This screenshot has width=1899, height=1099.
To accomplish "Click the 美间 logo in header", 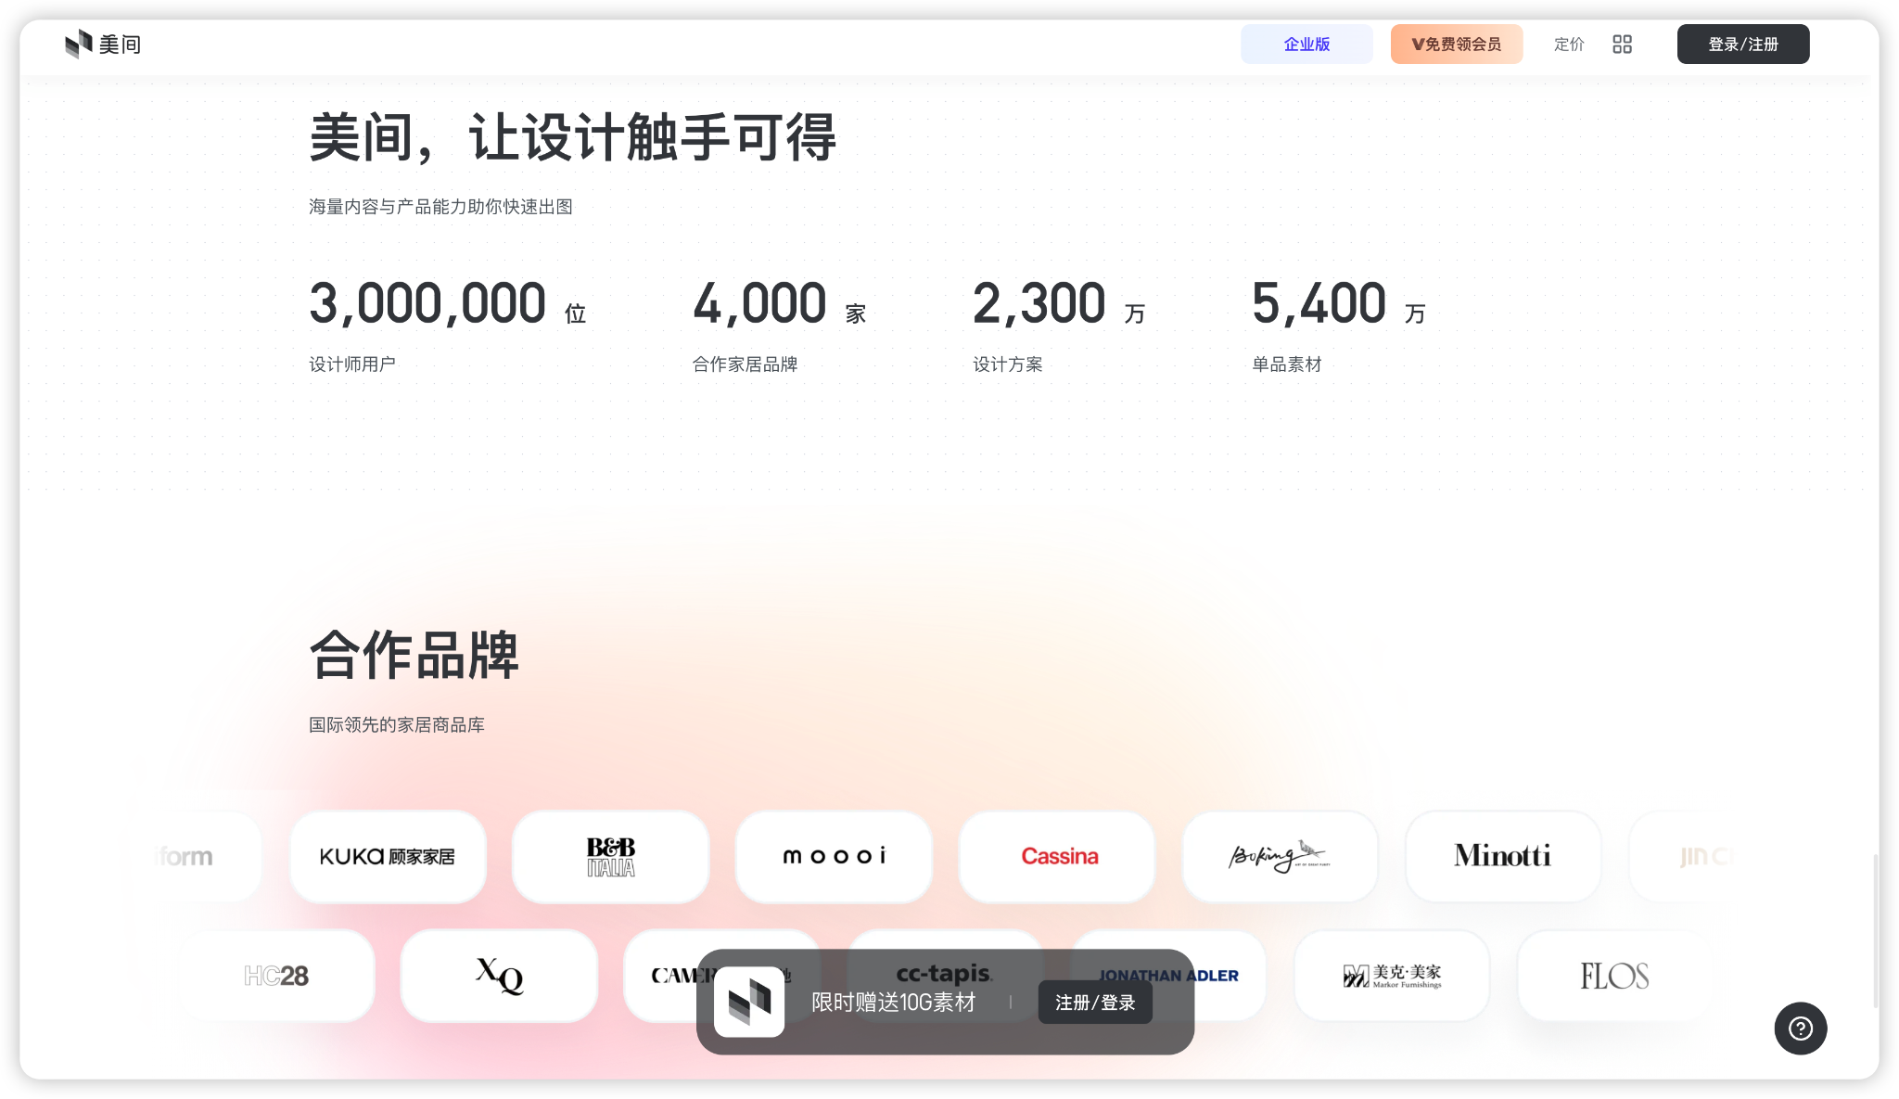I will [103, 44].
